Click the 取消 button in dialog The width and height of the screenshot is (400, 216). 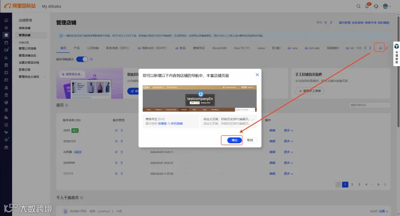(250, 140)
